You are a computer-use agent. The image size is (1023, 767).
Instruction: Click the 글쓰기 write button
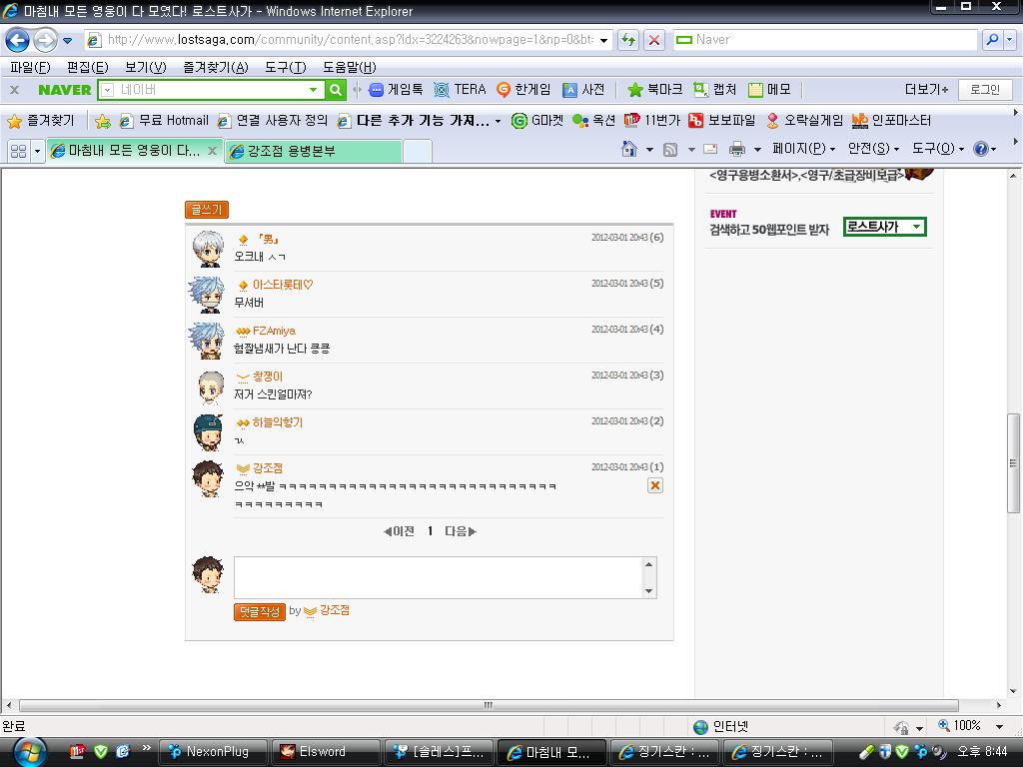click(207, 210)
